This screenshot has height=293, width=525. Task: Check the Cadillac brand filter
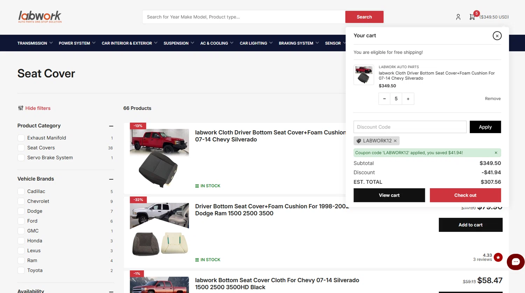[x=21, y=191]
